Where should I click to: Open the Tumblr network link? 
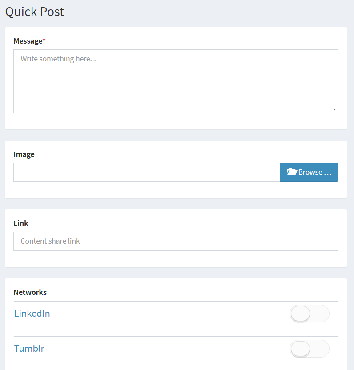click(29, 348)
